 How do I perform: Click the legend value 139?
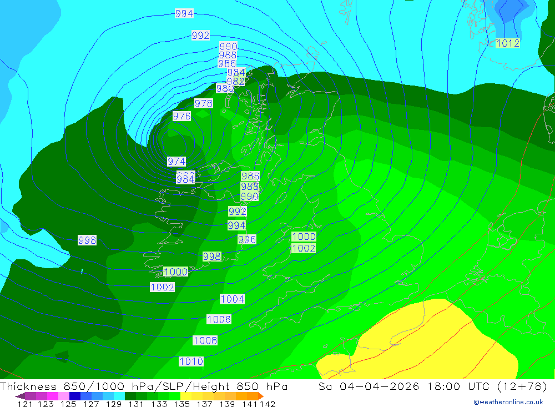click(x=227, y=404)
